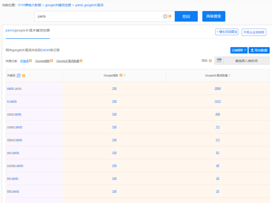This screenshot has height=203, width=272.
Task: Click Google index 100 for camo pants
Action: pos(114,114)
